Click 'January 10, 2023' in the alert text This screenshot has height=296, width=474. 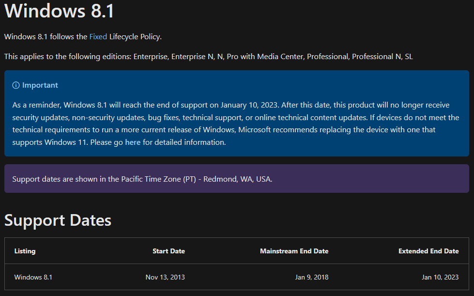pos(250,105)
